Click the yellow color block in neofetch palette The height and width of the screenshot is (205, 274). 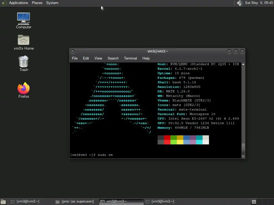pyautogui.click(x=180, y=140)
